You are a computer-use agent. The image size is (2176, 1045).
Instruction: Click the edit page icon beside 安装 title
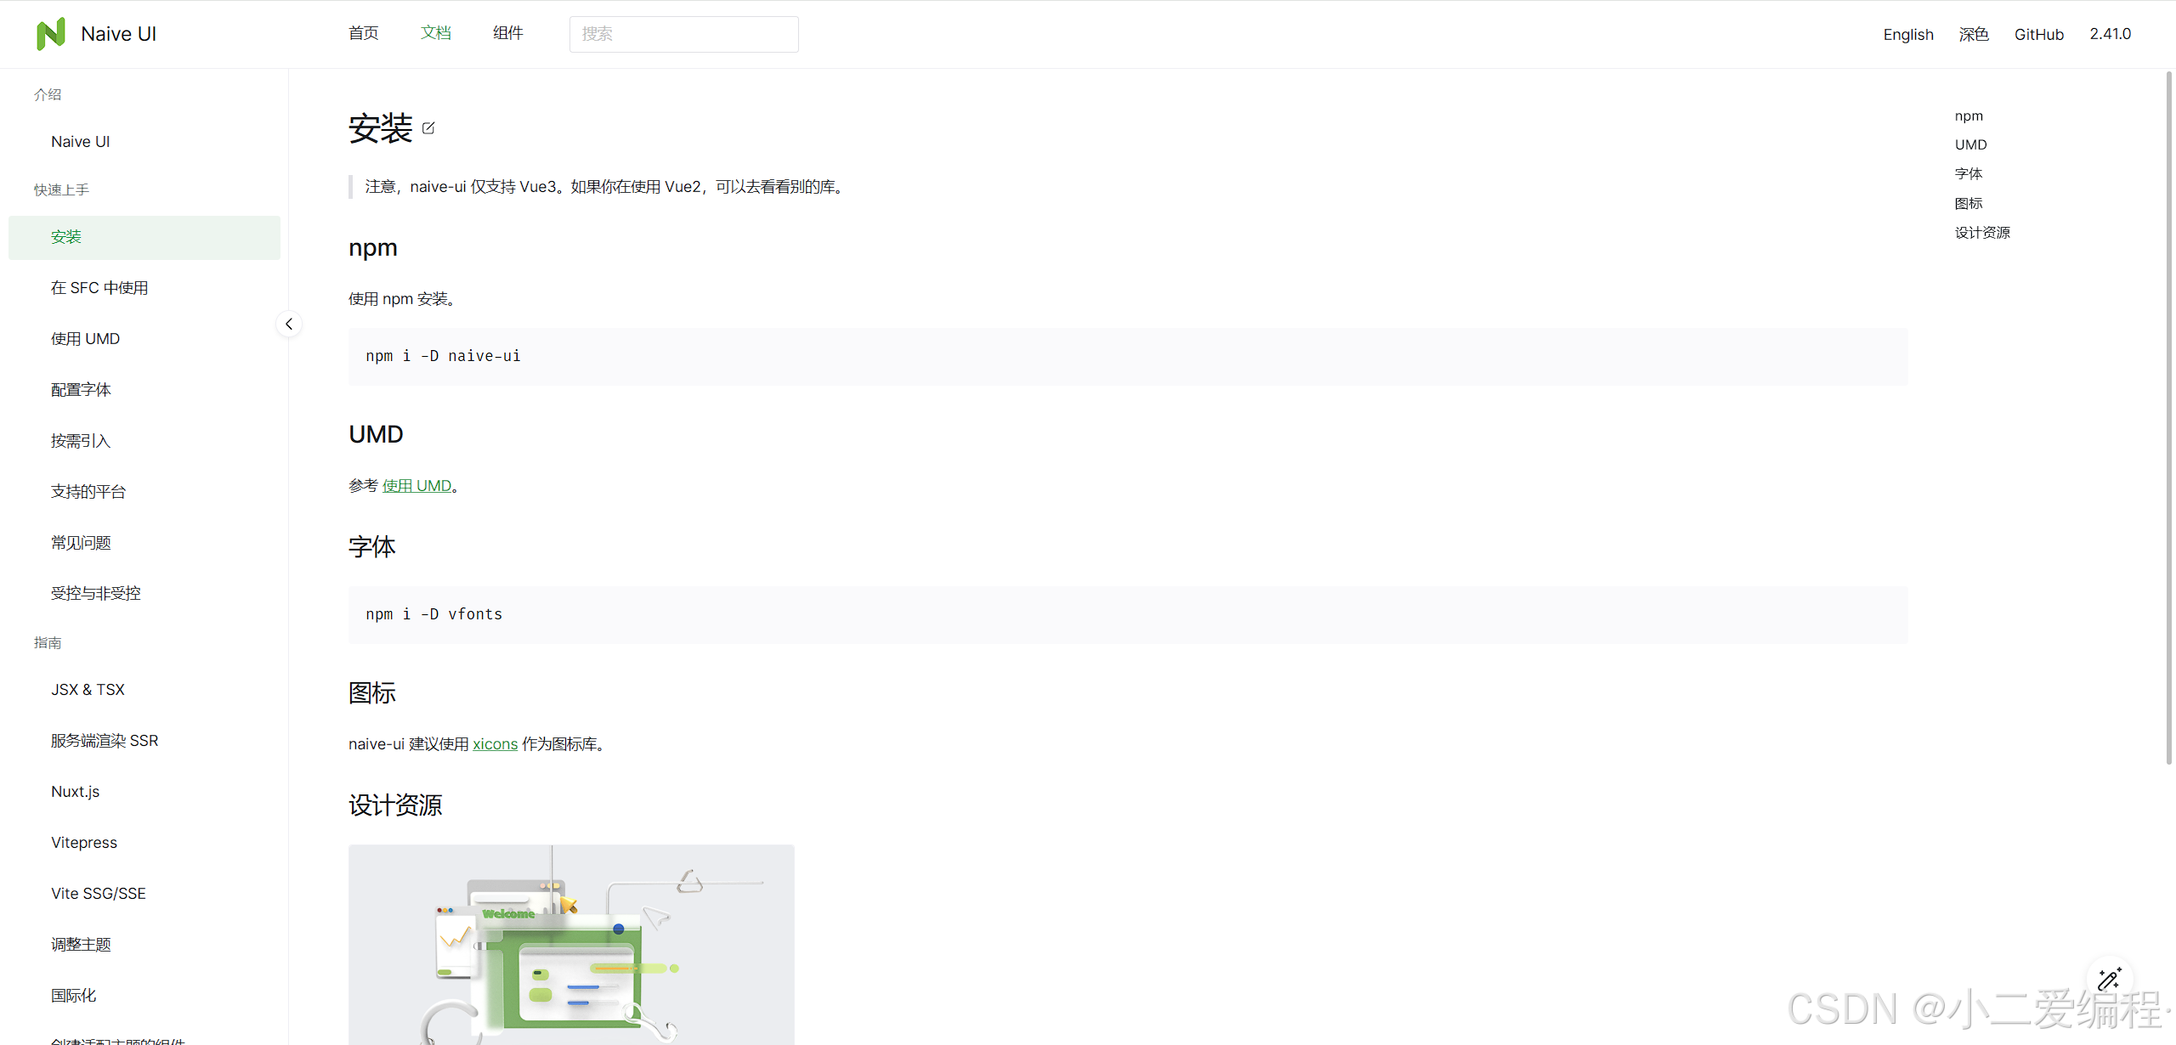428,128
